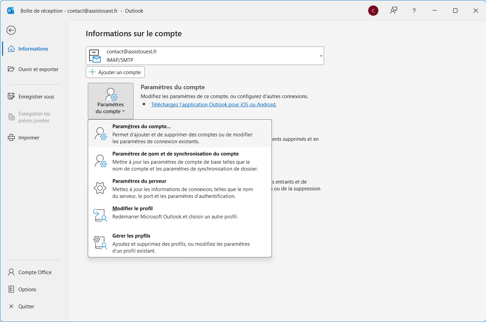
Task: Click the person-gear icon beside Paramètres du compte...
Action: [101, 134]
